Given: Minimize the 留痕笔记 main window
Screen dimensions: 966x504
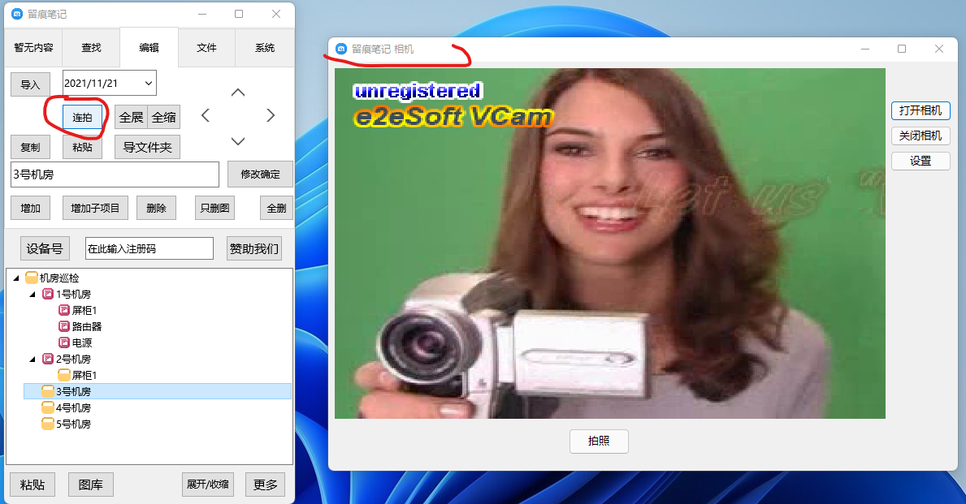Looking at the screenshot, I should tap(202, 14).
